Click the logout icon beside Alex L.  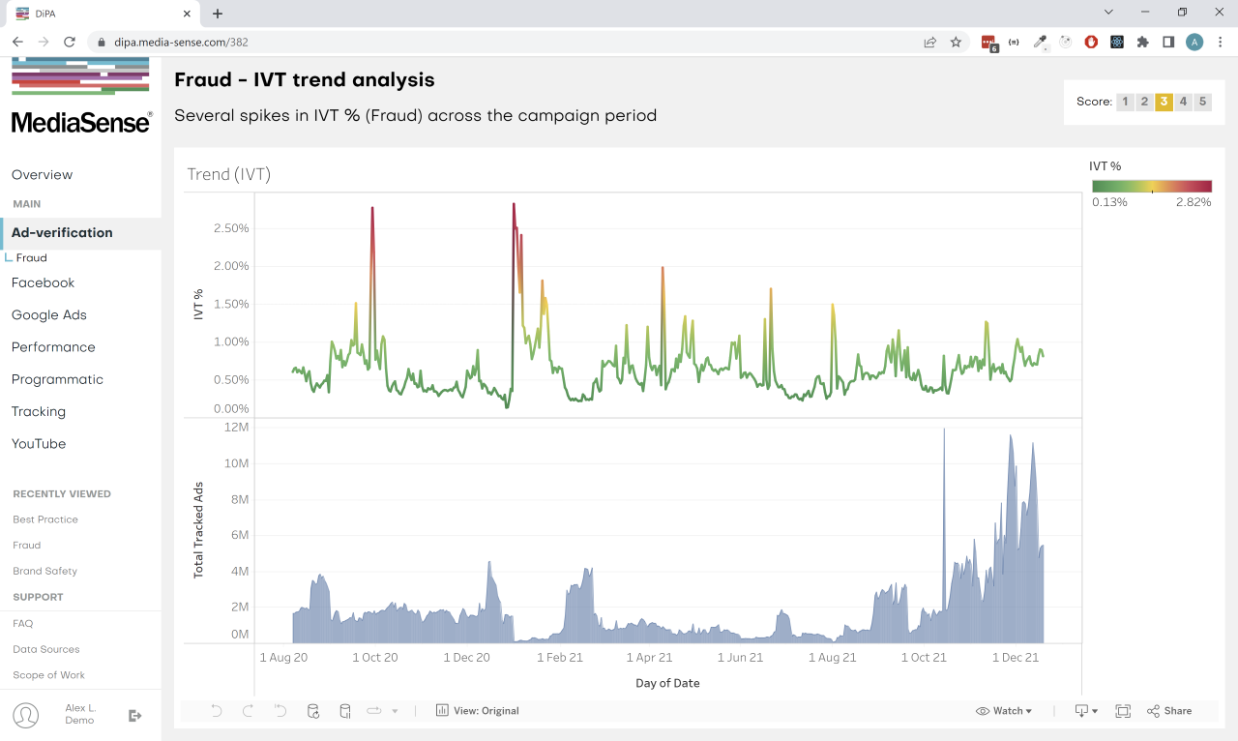pyautogui.click(x=135, y=716)
